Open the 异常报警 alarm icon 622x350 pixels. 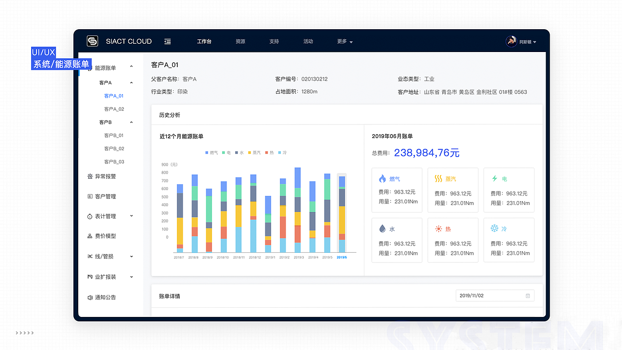(x=90, y=176)
